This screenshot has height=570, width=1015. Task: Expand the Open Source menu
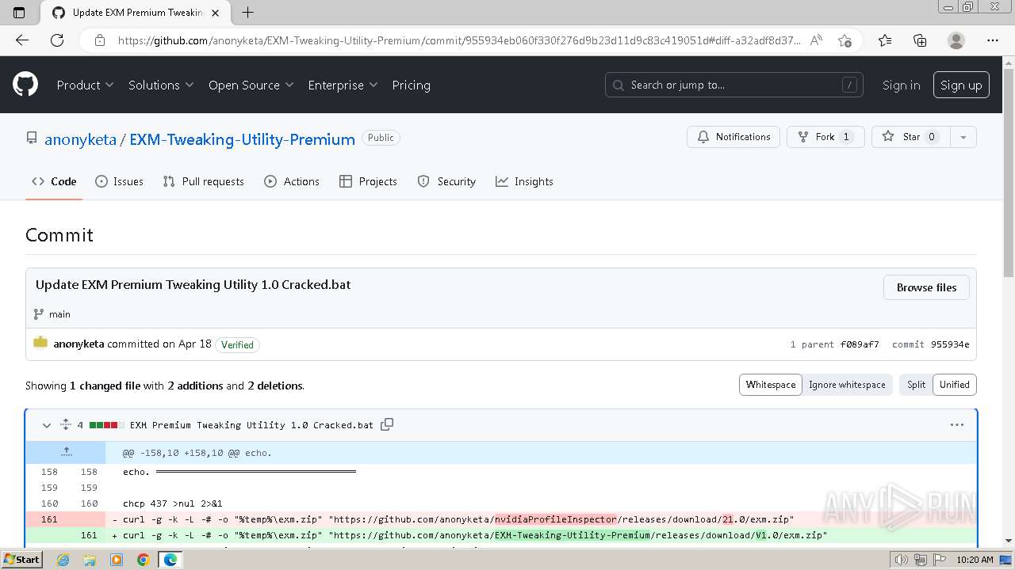pos(251,85)
